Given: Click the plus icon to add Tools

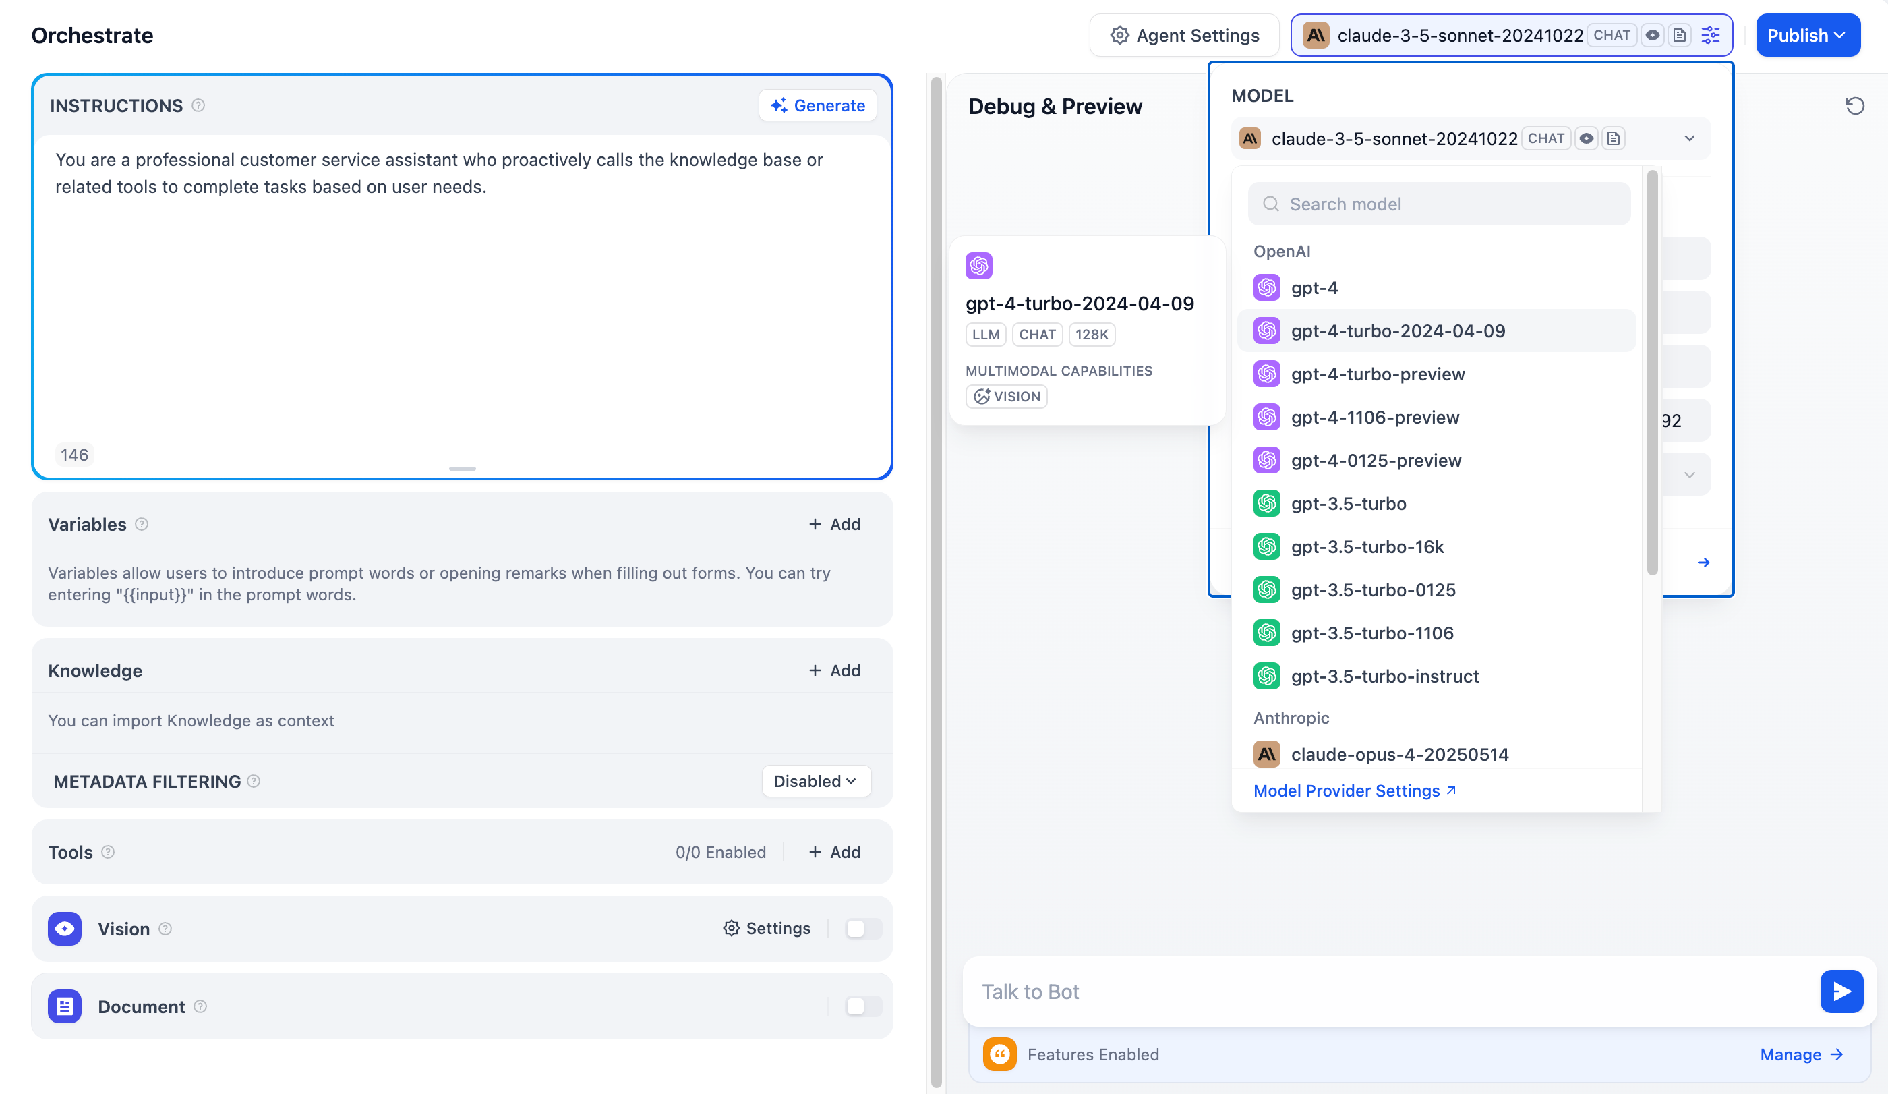Looking at the screenshot, I should [x=815, y=852].
